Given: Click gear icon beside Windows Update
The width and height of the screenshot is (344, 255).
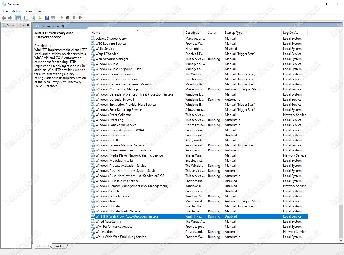Looking at the screenshot, I should 93,206.
